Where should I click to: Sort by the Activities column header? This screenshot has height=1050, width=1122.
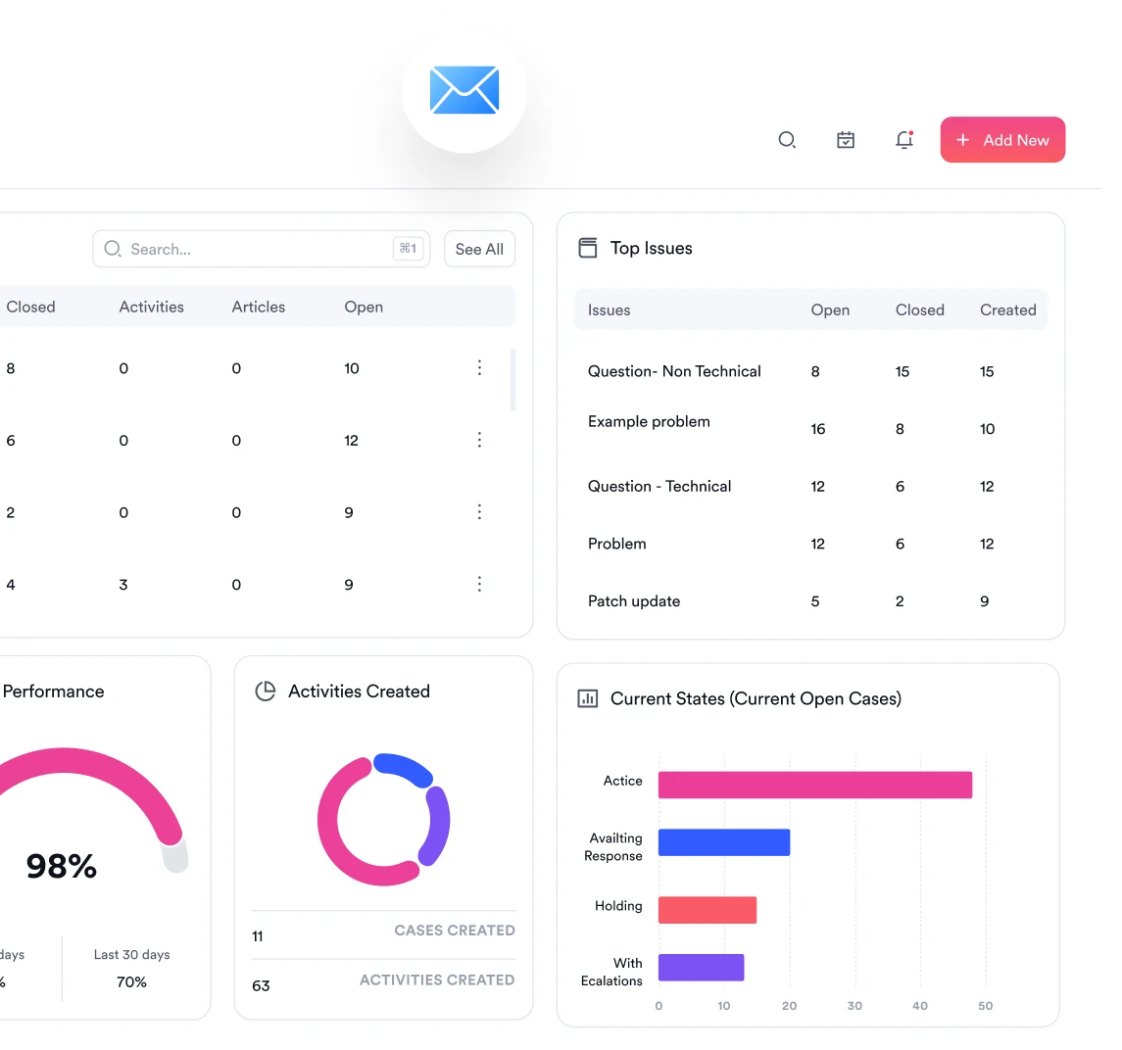tap(151, 307)
